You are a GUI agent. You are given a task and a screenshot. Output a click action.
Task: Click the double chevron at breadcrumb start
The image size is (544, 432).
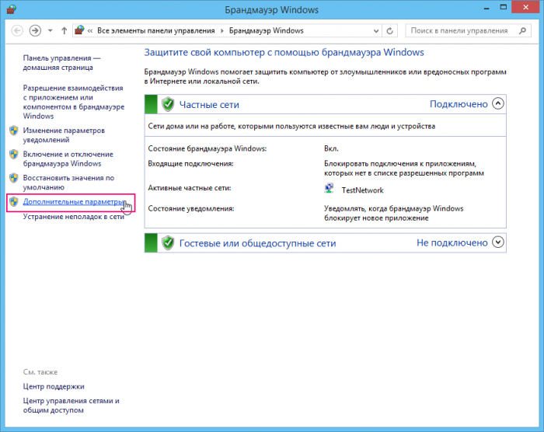(x=90, y=31)
